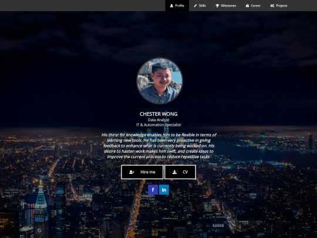Click the circular profile photo
317x238 pixels.
coord(160,81)
